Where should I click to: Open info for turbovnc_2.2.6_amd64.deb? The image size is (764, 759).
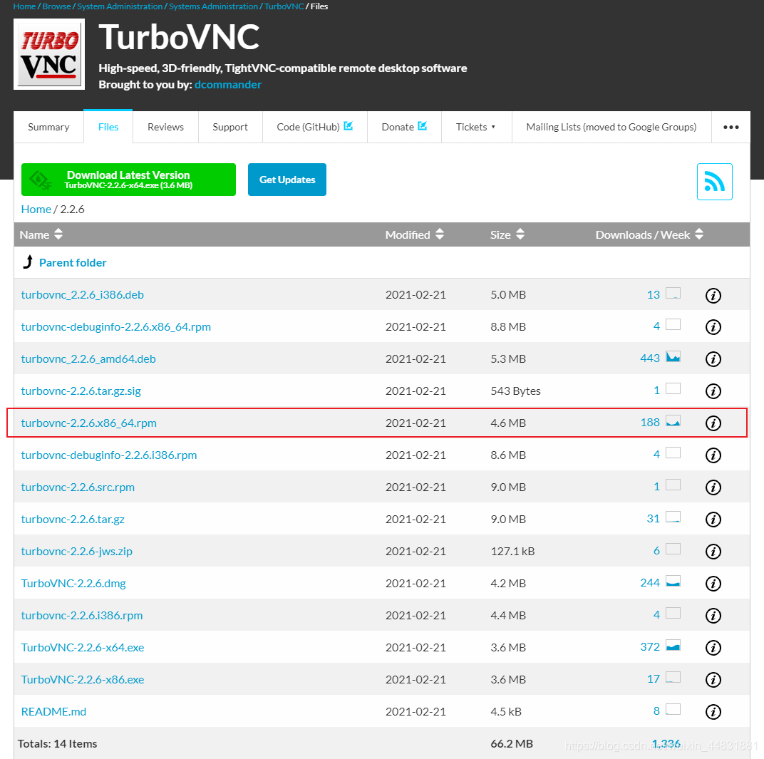[713, 359]
